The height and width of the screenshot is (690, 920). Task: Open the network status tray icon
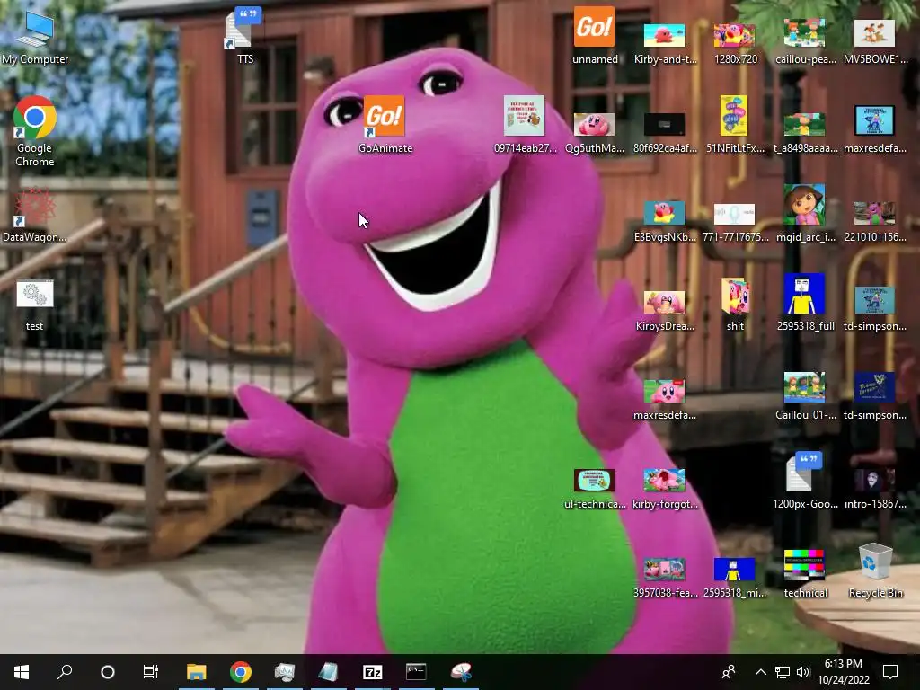tap(783, 672)
